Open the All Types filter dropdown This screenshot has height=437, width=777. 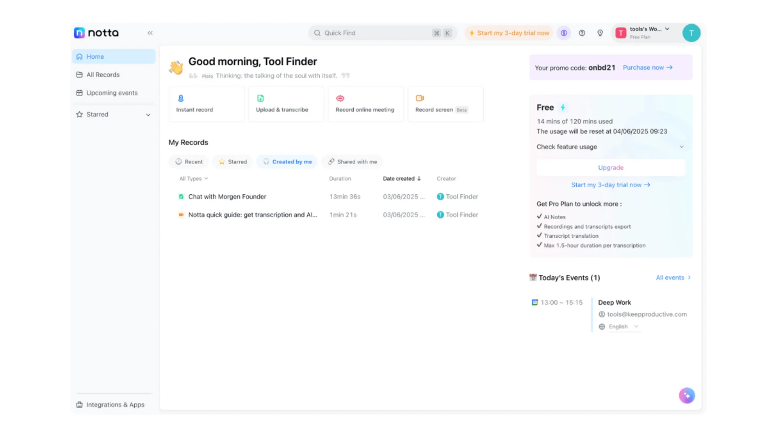pyautogui.click(x=193, y=178)
